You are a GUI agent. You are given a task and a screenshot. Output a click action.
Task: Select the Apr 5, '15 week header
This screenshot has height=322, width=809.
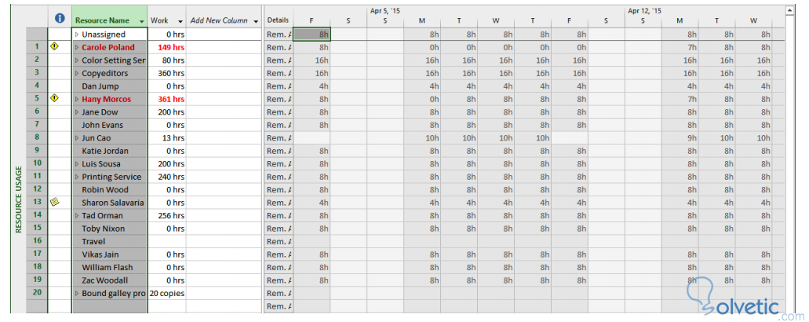pyautogui.click(x=385, y=10)
